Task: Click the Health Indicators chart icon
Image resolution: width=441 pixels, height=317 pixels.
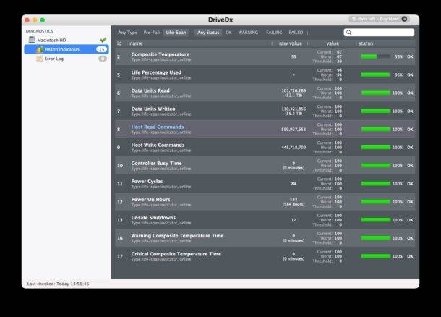Action: pos(39,49)
